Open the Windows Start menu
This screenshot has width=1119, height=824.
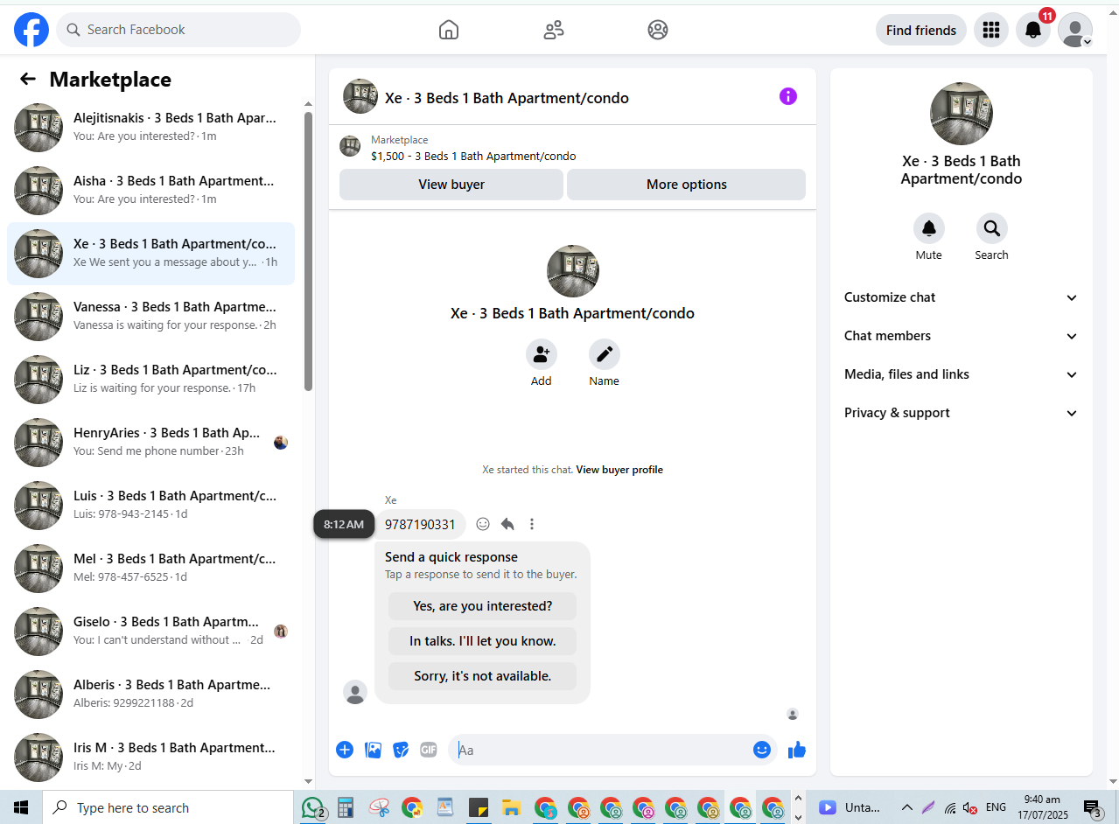[21, 807]
